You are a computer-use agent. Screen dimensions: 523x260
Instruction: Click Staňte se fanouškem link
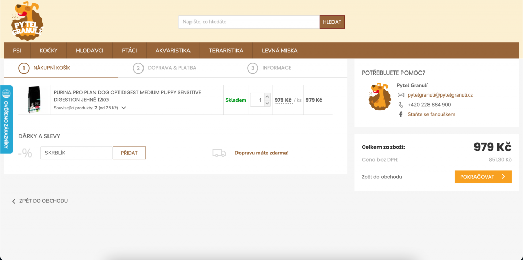coord(431,114)
